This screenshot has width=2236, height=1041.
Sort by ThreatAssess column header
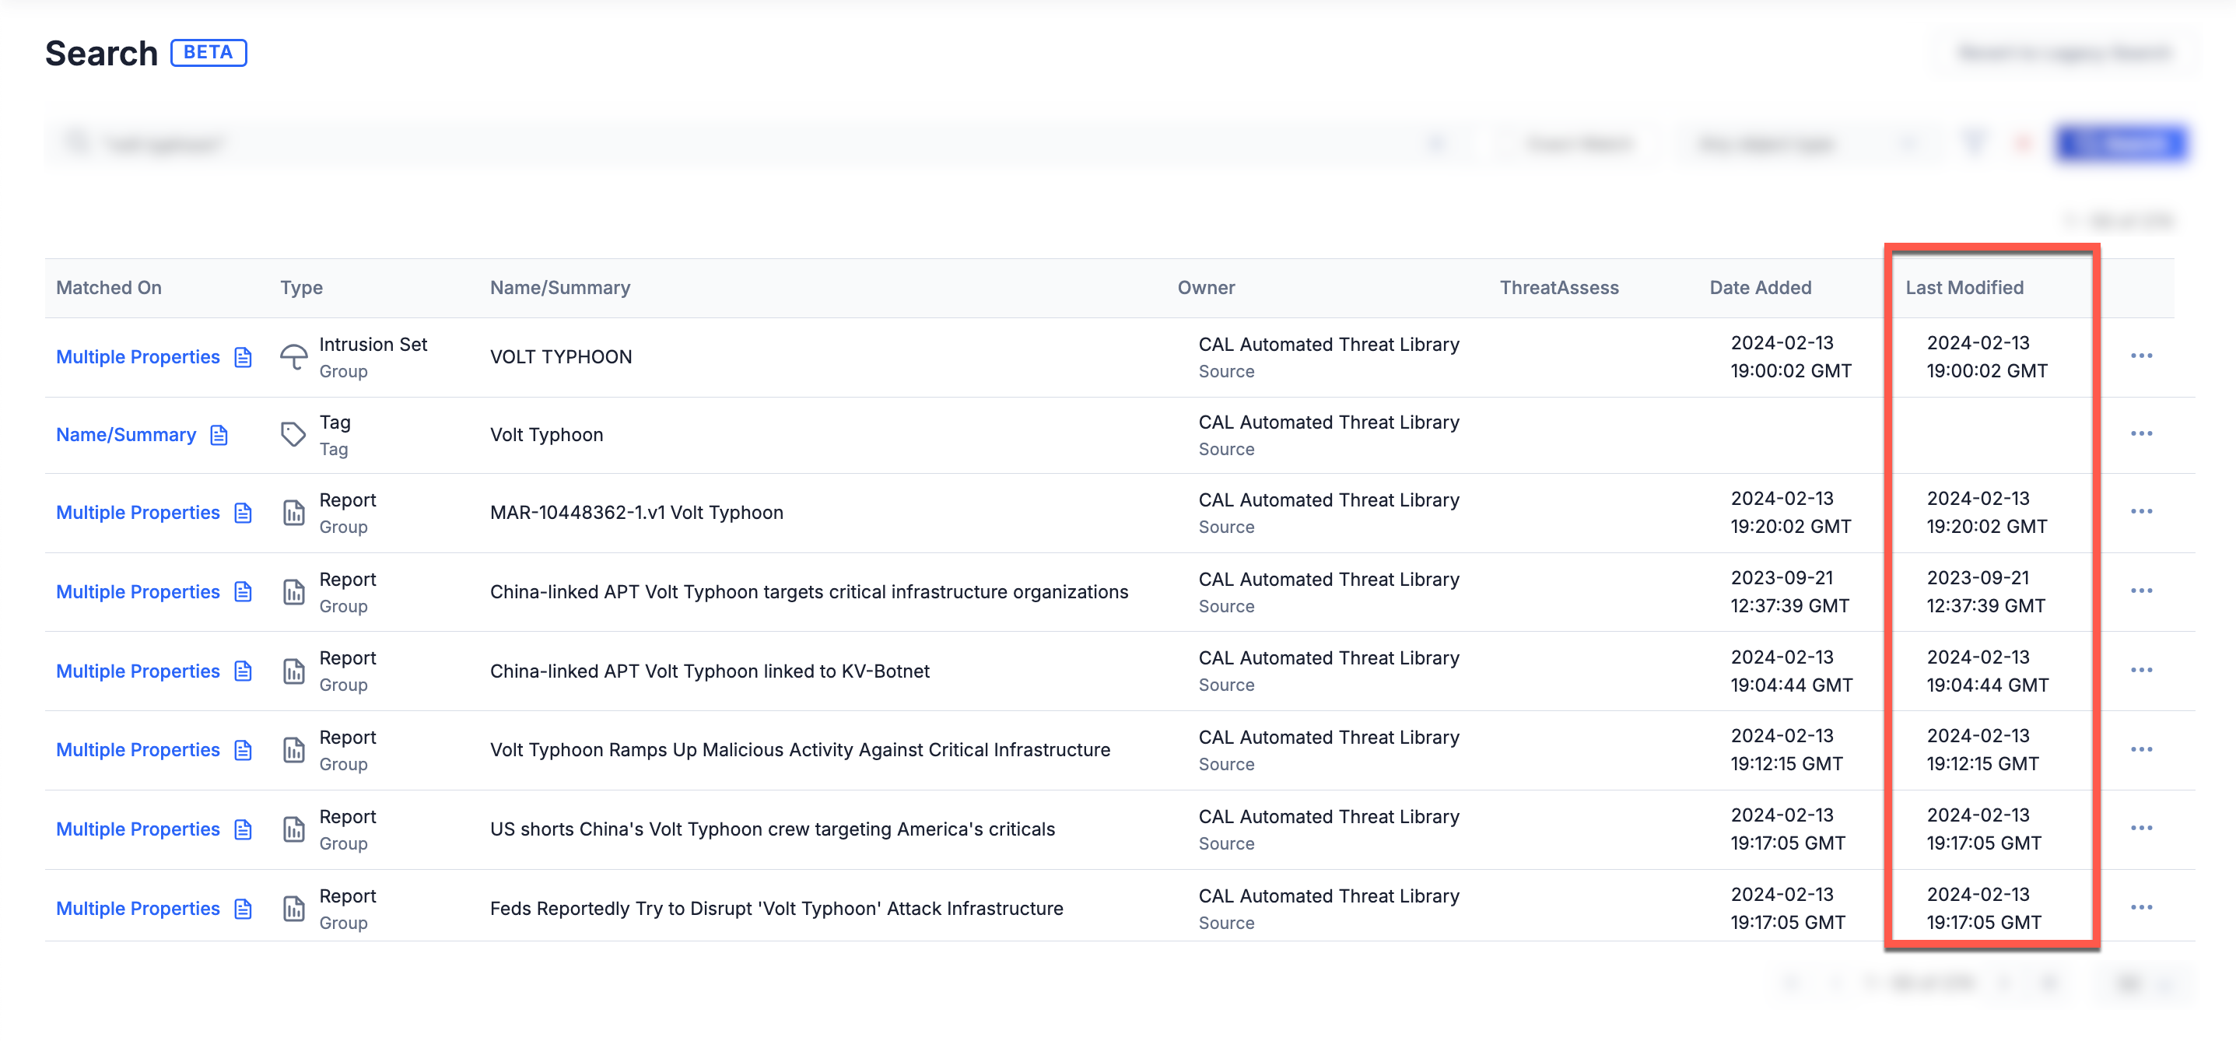click(x=1559, y=287)
